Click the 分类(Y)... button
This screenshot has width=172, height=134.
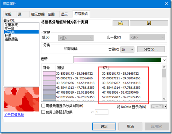tap(151, 49)
